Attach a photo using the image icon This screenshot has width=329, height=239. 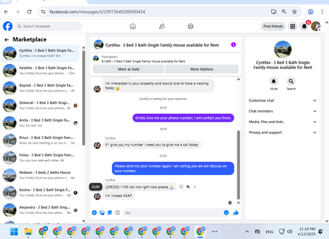tap(102, 213)
